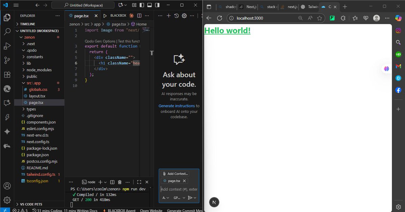Screen dimensions: 405x212
Task: Open package.json in the explorer
Action: coord(37,155)
